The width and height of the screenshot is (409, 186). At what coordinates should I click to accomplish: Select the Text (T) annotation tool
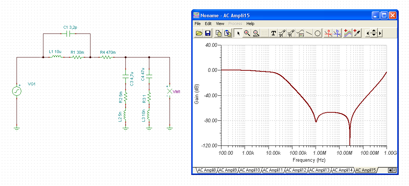click(273, 33)
